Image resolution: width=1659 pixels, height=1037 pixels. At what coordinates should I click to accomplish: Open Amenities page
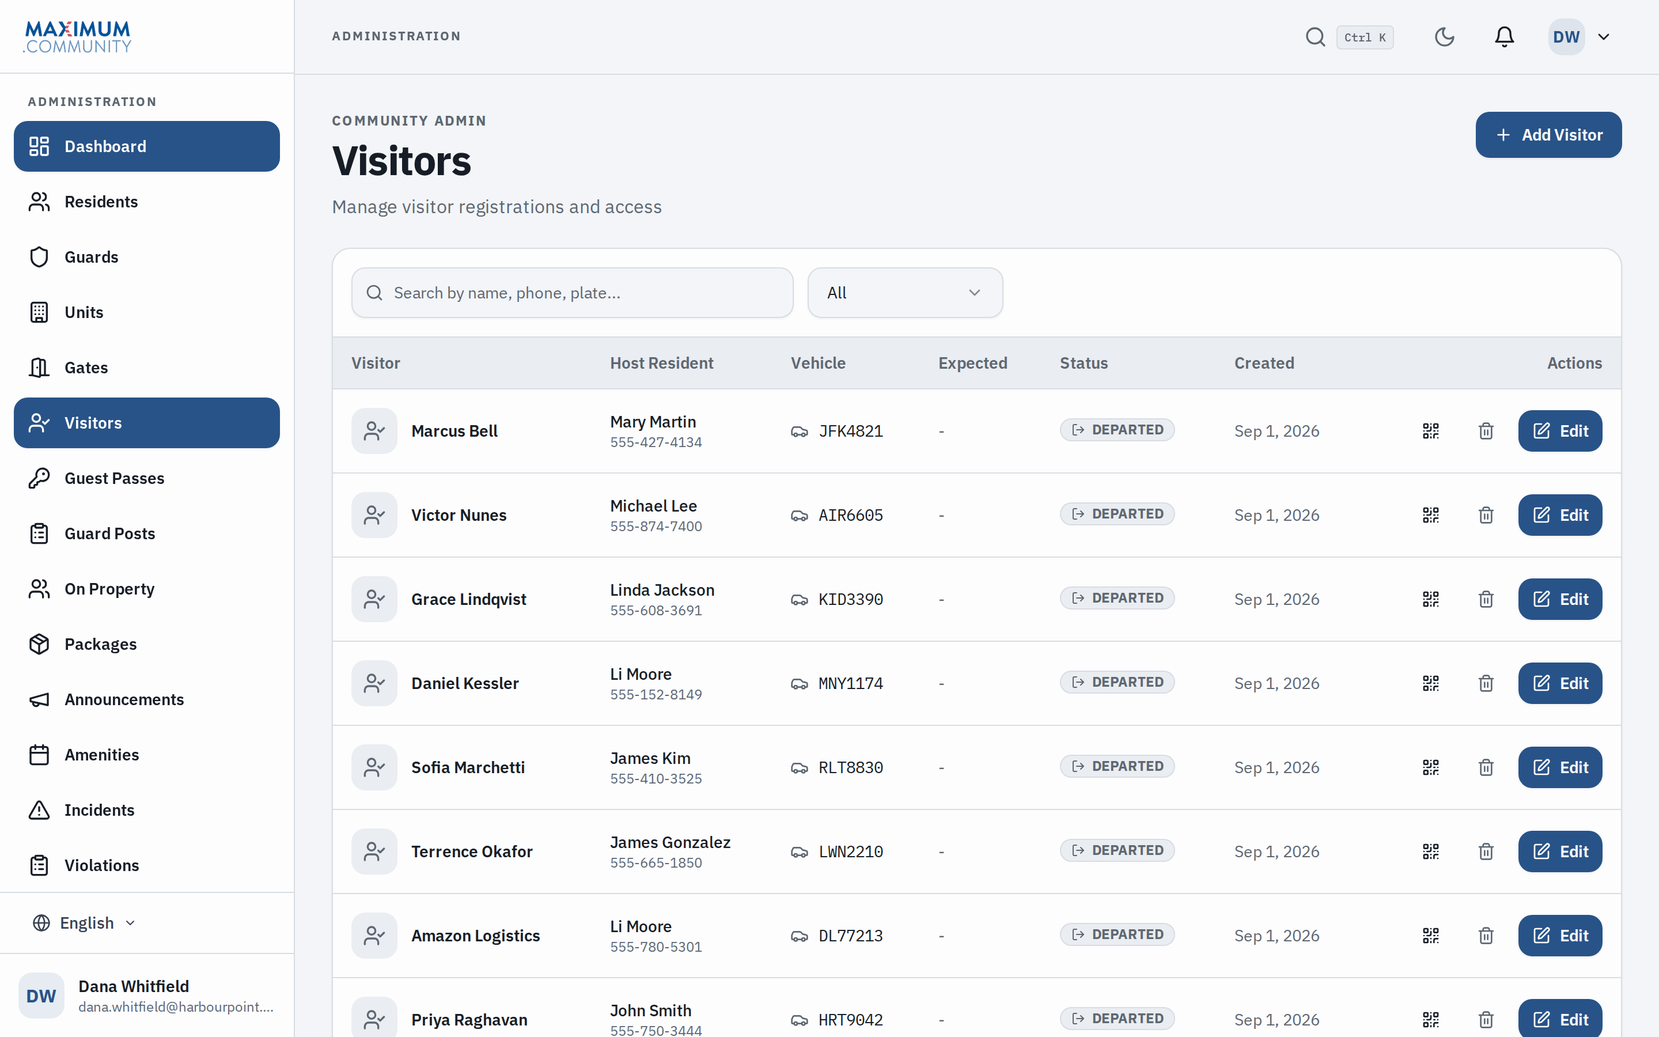tap(147, 755)
